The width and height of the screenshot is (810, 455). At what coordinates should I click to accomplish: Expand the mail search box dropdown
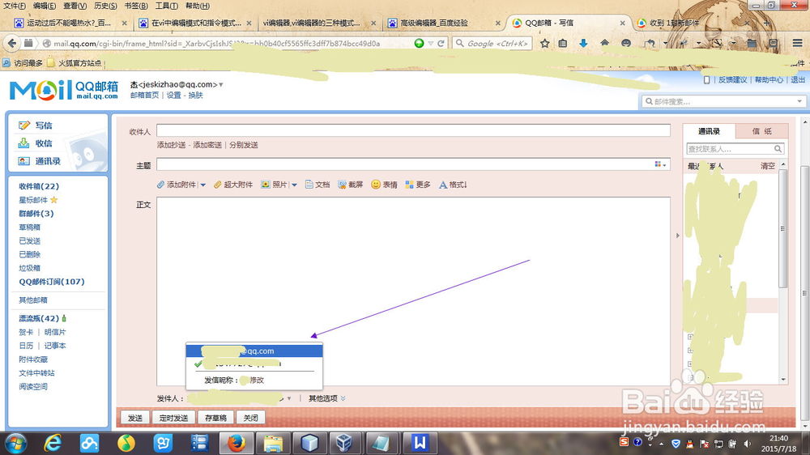799,102
